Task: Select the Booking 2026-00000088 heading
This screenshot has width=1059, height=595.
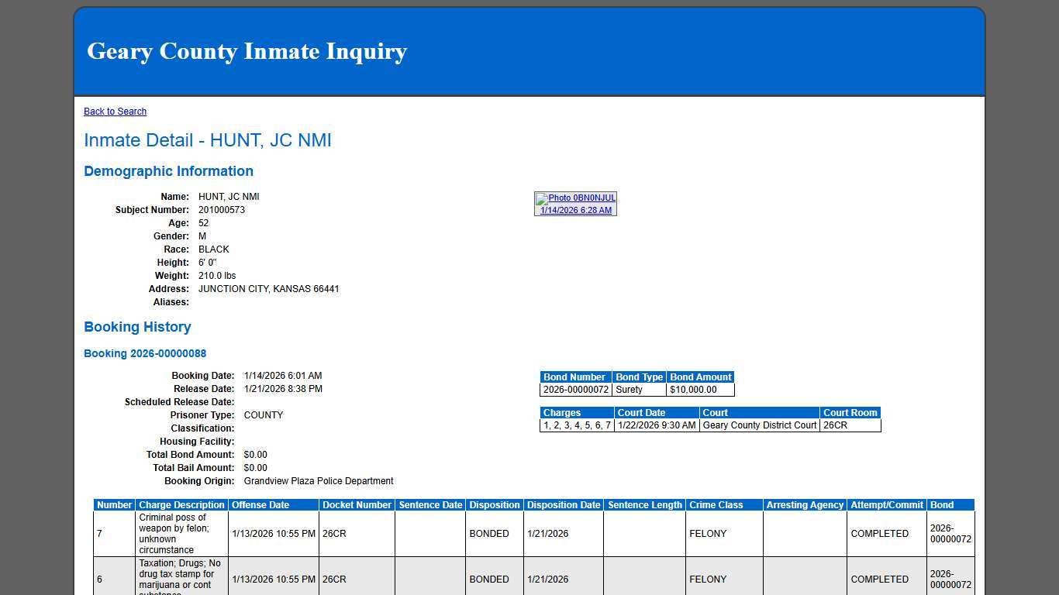Action: pyautogui.click(x=144, y=353)
